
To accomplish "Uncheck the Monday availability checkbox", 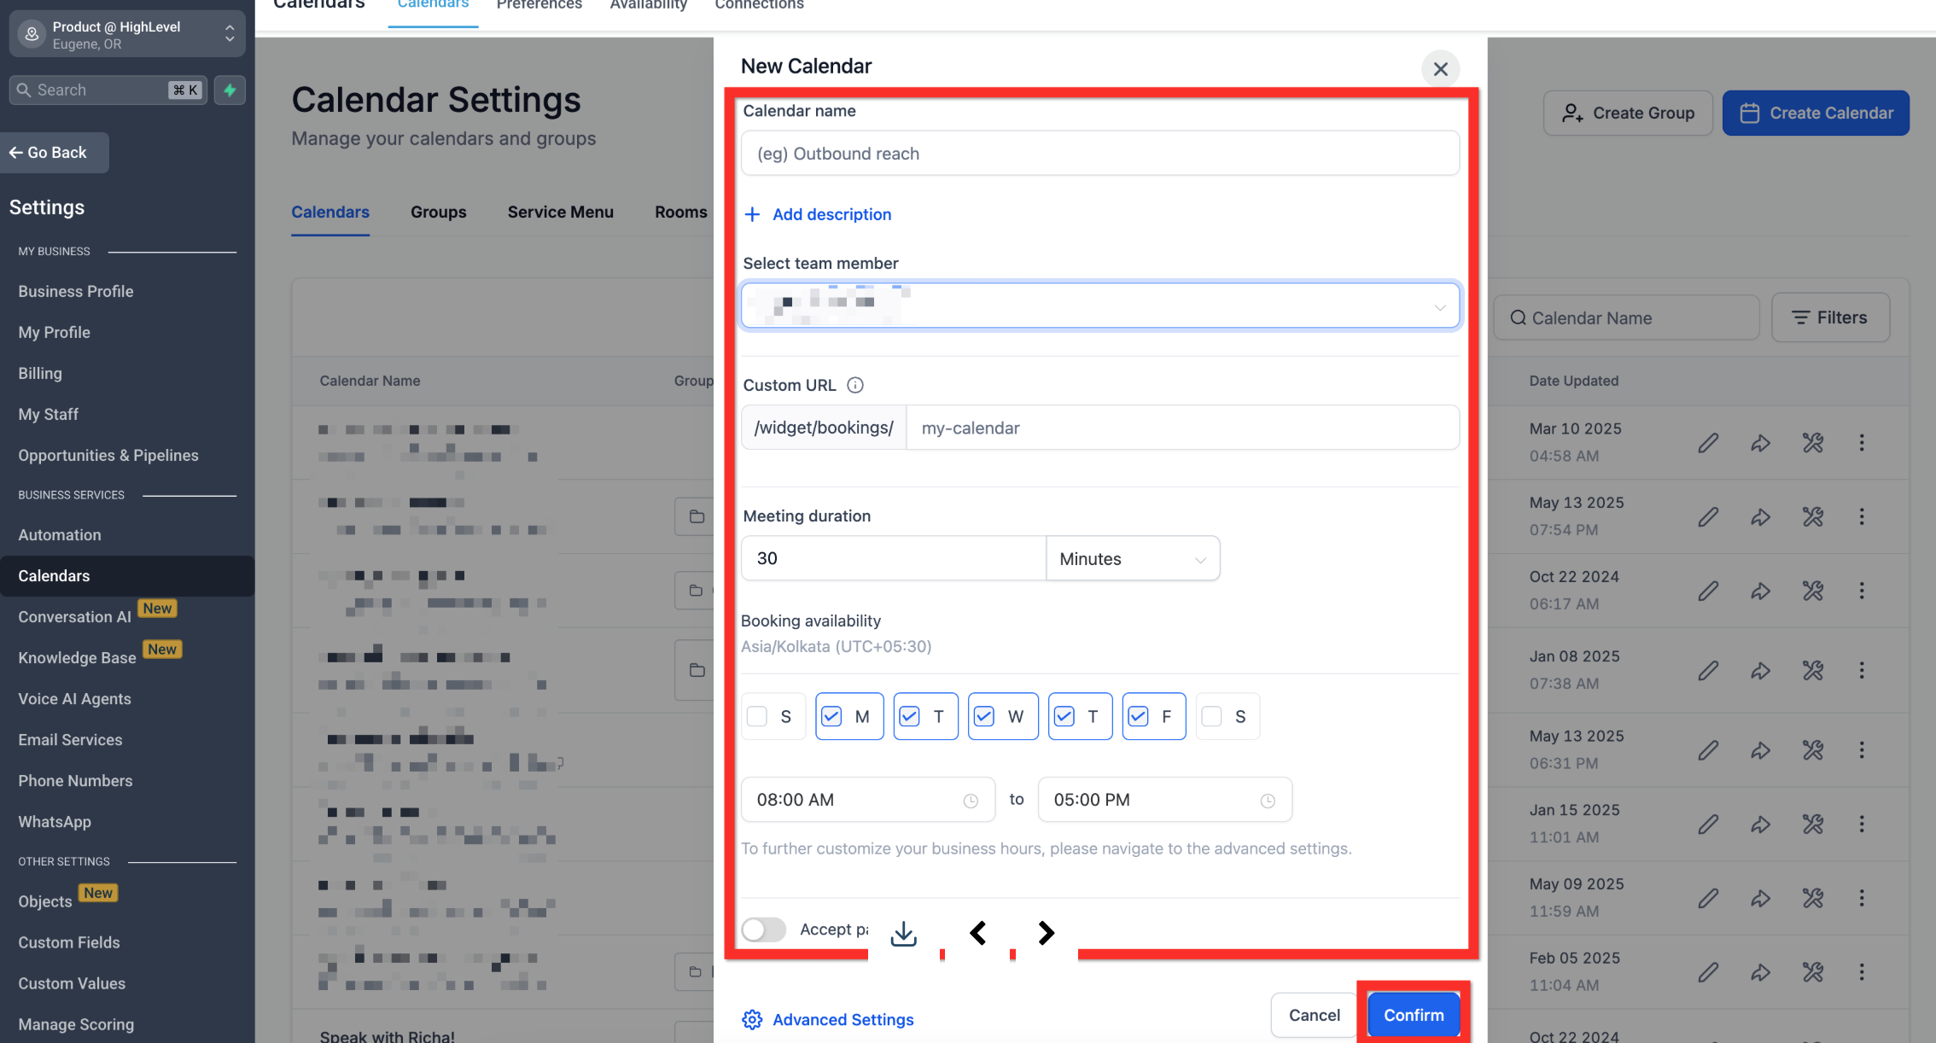I will (831, 716).
